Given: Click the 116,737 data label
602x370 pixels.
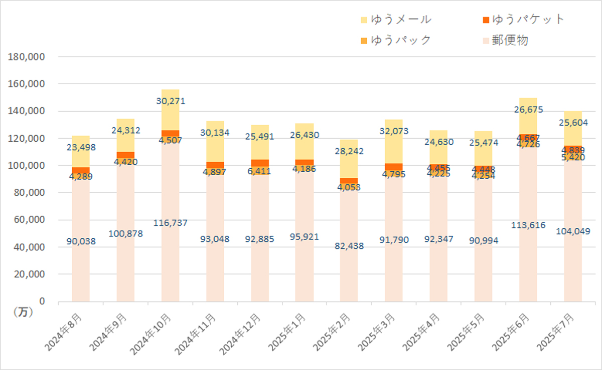Looking at the screenshot, I should [x=170, y=222].
